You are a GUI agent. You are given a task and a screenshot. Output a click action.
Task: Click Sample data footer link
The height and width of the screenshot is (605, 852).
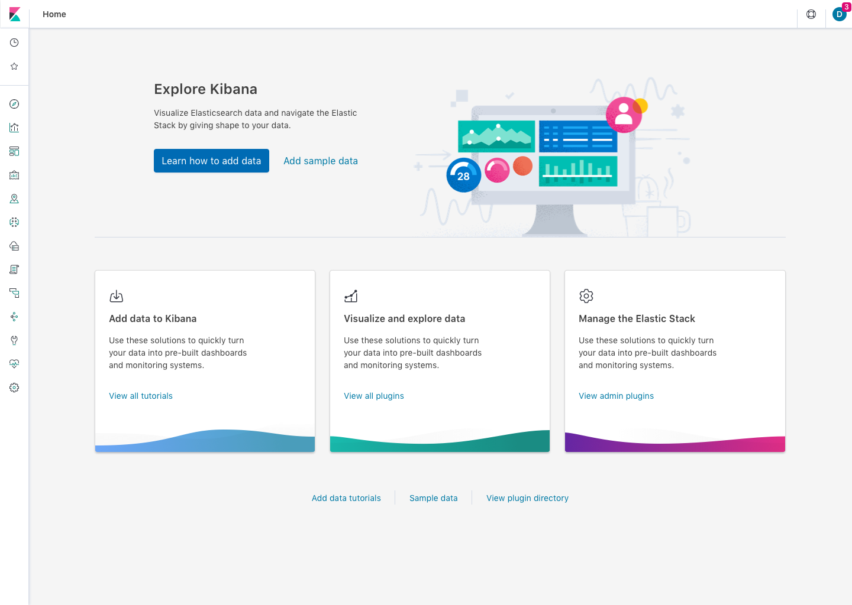tap(434, 498)
